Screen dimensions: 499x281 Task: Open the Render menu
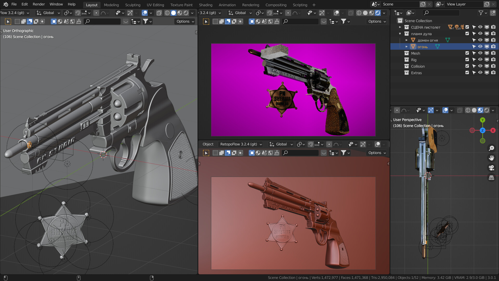pyautogui.click(x=38, y=4)
